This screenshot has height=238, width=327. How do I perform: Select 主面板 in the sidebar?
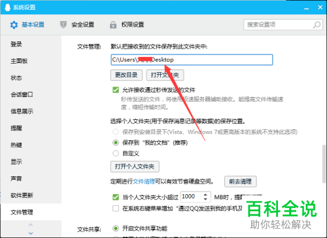pos(31,61)
